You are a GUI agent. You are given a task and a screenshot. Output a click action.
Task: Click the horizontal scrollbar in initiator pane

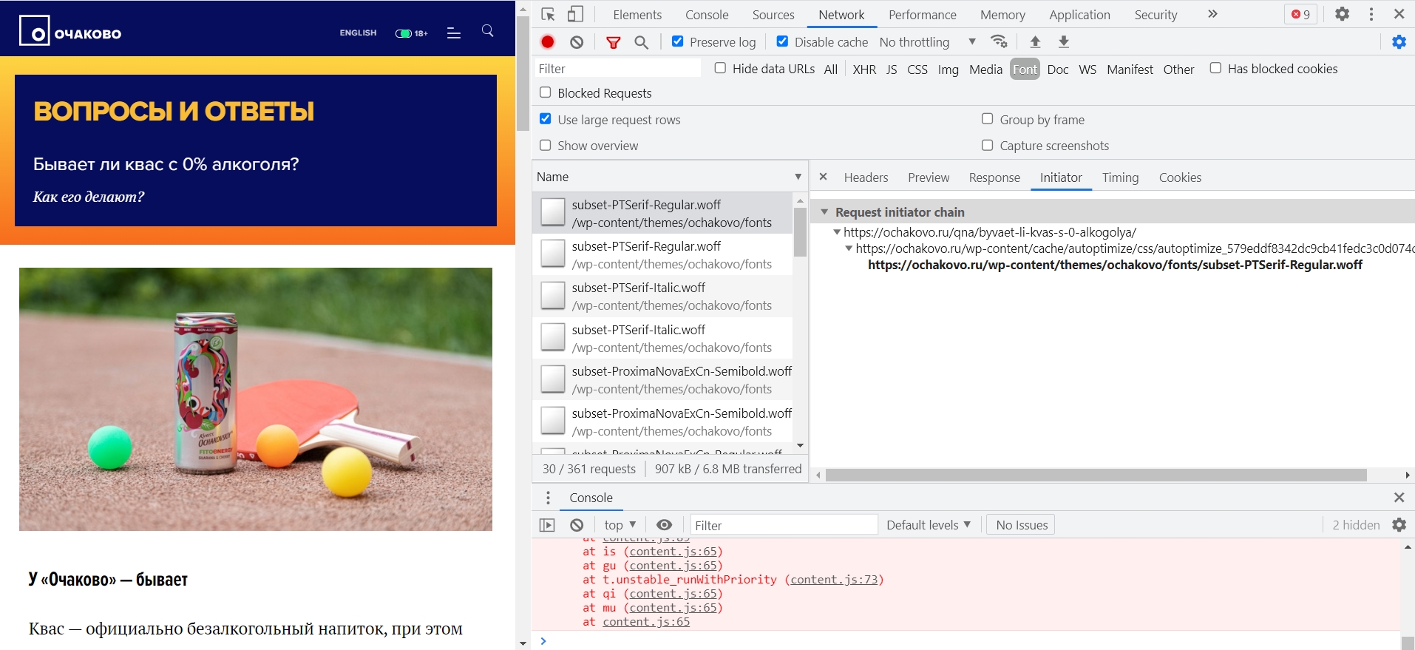(x=1096, y=475)
